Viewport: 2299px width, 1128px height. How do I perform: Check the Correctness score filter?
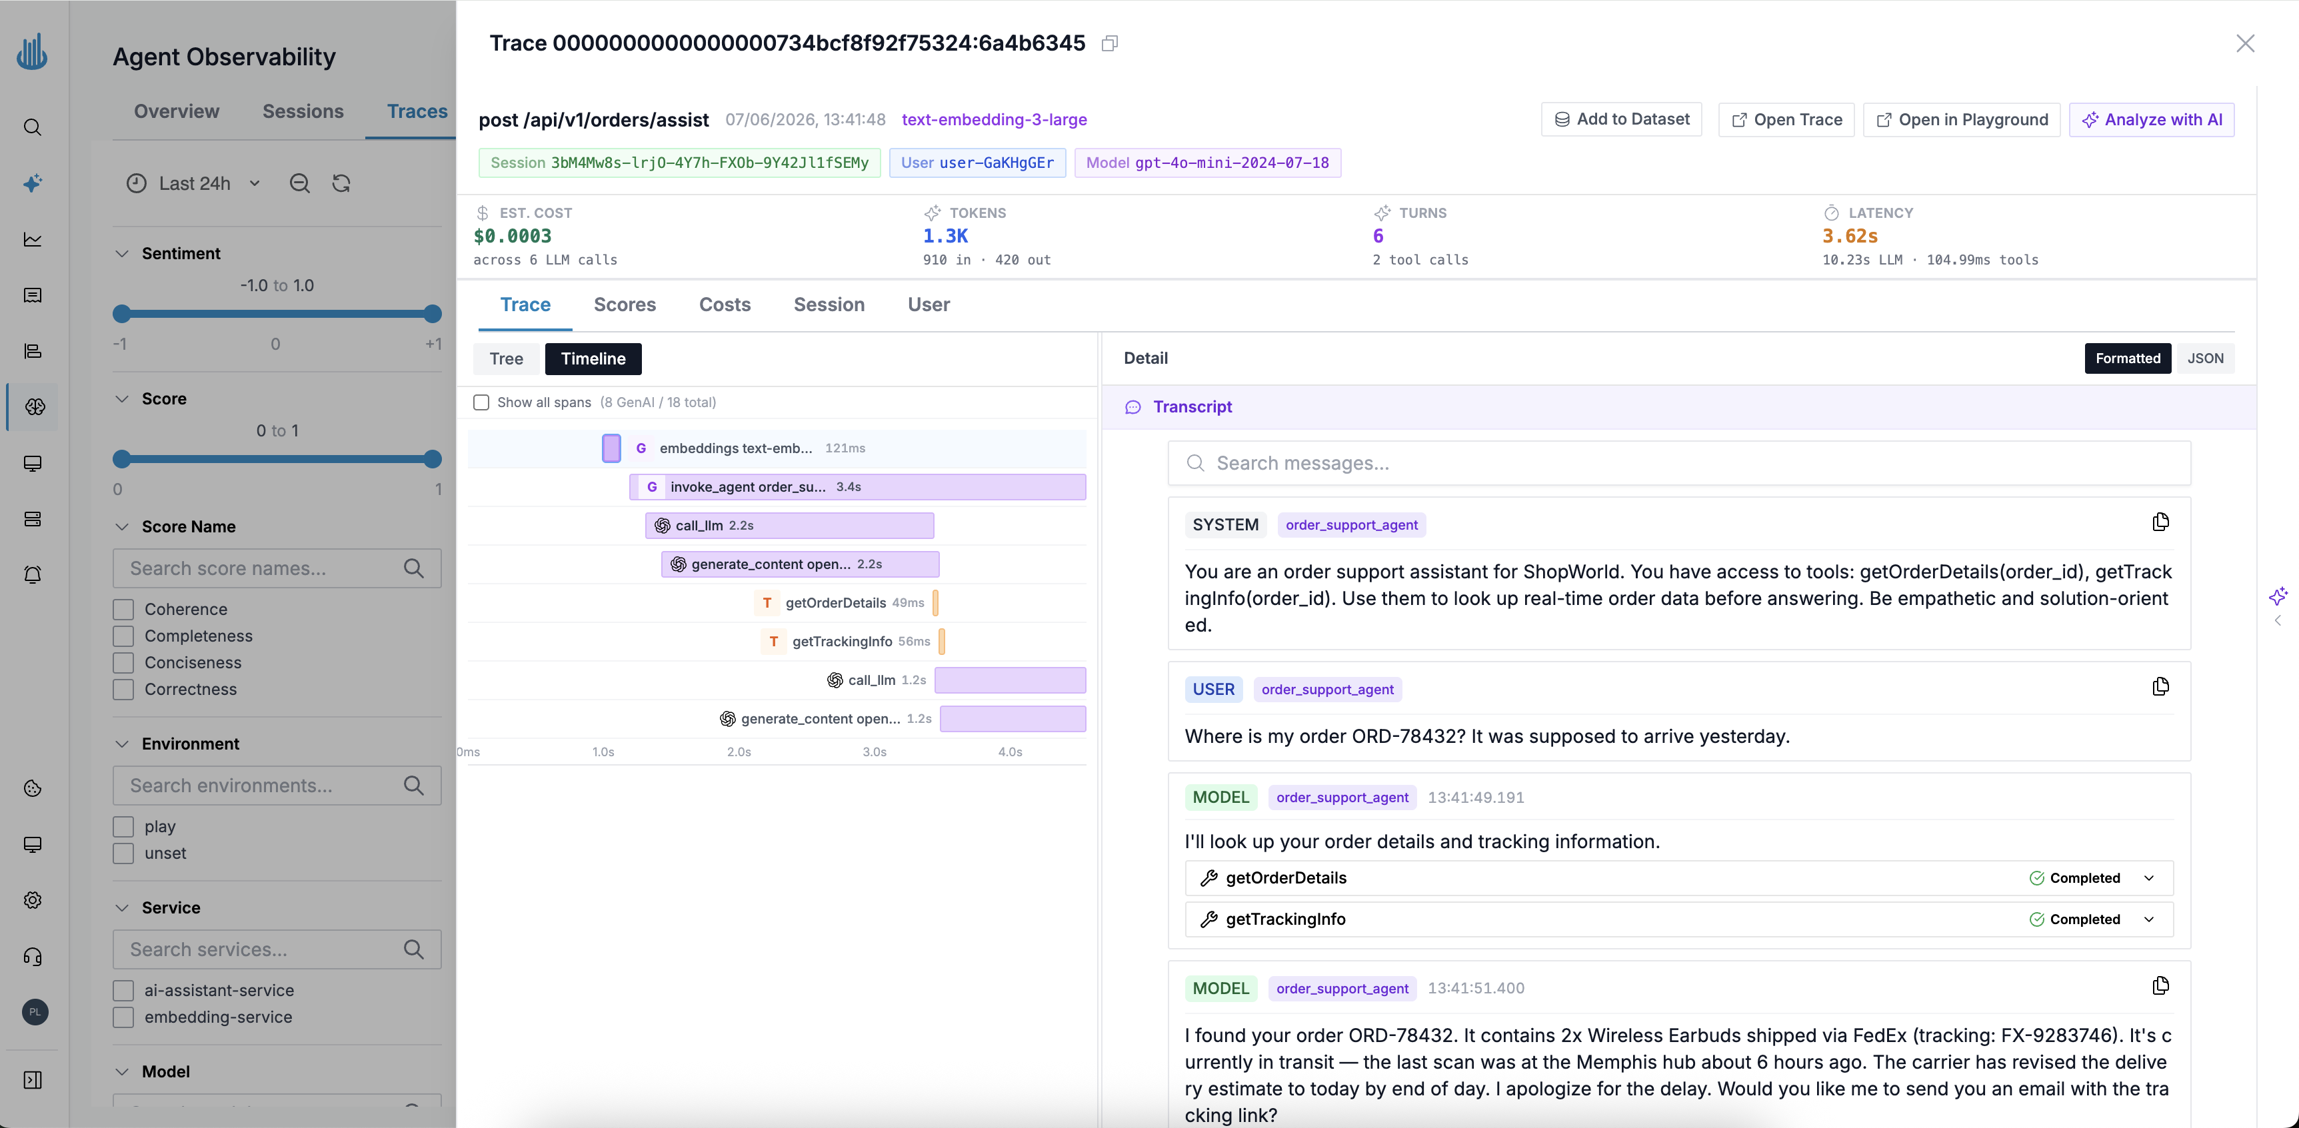123,690
